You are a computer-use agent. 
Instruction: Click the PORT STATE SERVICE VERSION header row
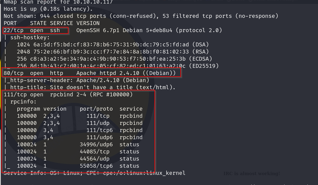(52, 23)
